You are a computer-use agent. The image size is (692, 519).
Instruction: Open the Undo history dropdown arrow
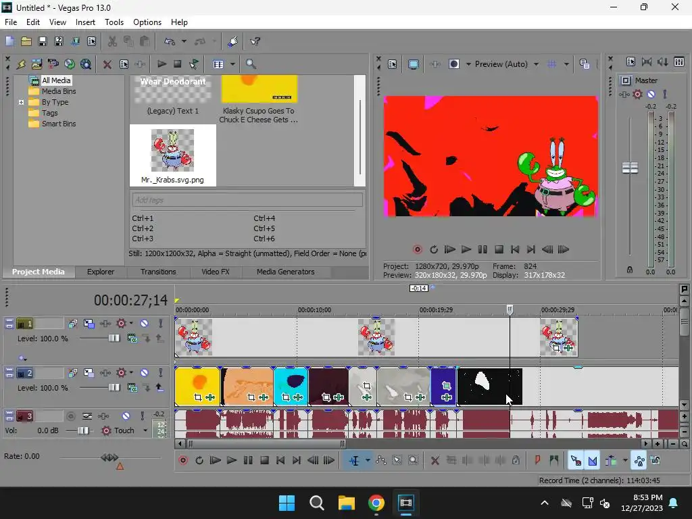[x=184, y=41]
